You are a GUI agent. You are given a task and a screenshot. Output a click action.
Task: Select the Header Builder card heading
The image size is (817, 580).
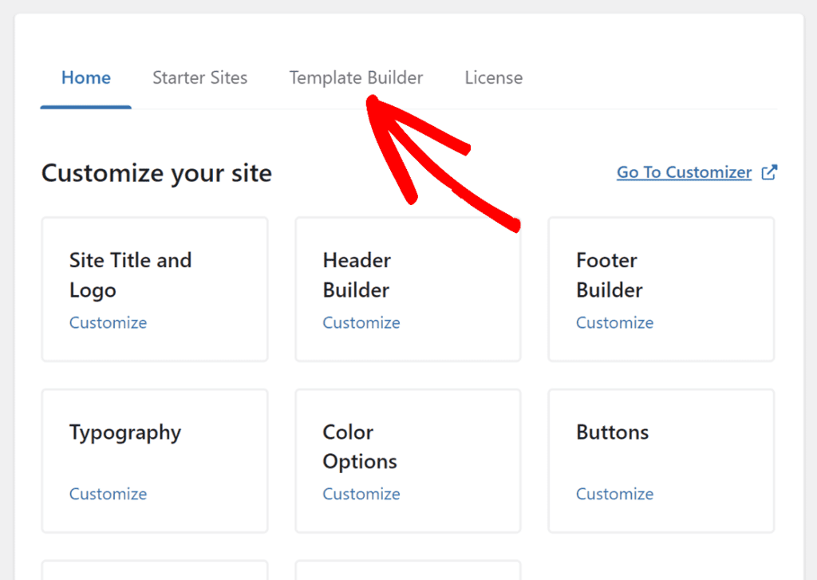tap(357, 275)
